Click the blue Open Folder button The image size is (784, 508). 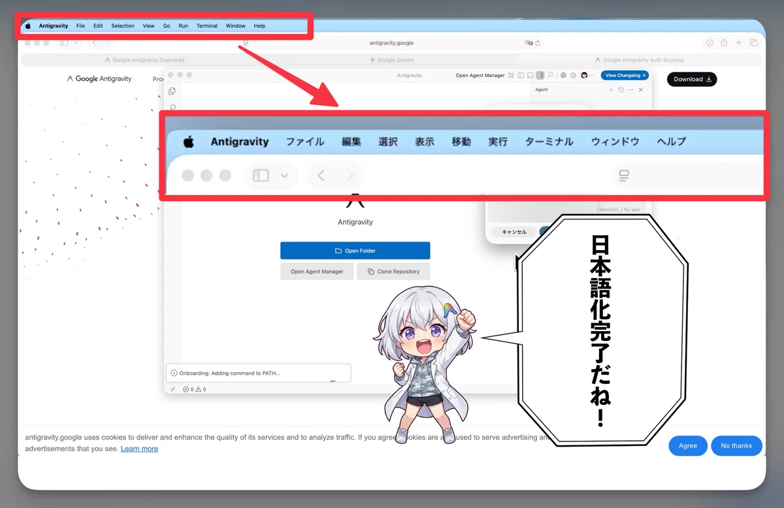point(355,251)
